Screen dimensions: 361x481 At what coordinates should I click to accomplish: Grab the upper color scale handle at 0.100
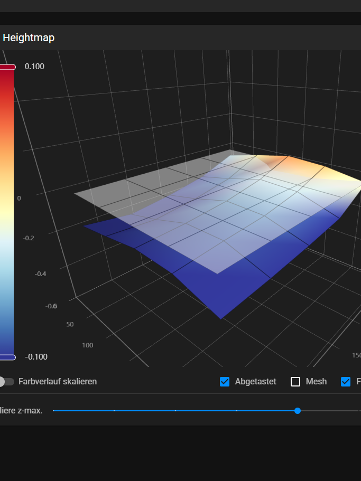(x=7, y=67)
